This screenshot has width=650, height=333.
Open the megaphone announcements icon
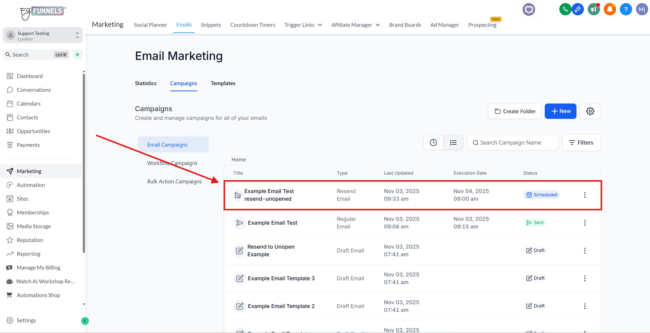pyautogui.click(x=594, y=10)
